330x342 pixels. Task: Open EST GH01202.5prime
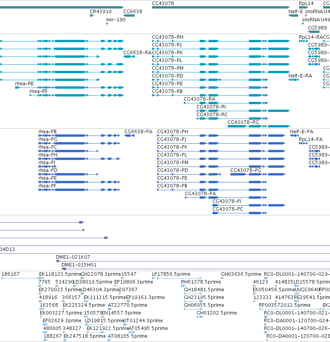[200, 317]
